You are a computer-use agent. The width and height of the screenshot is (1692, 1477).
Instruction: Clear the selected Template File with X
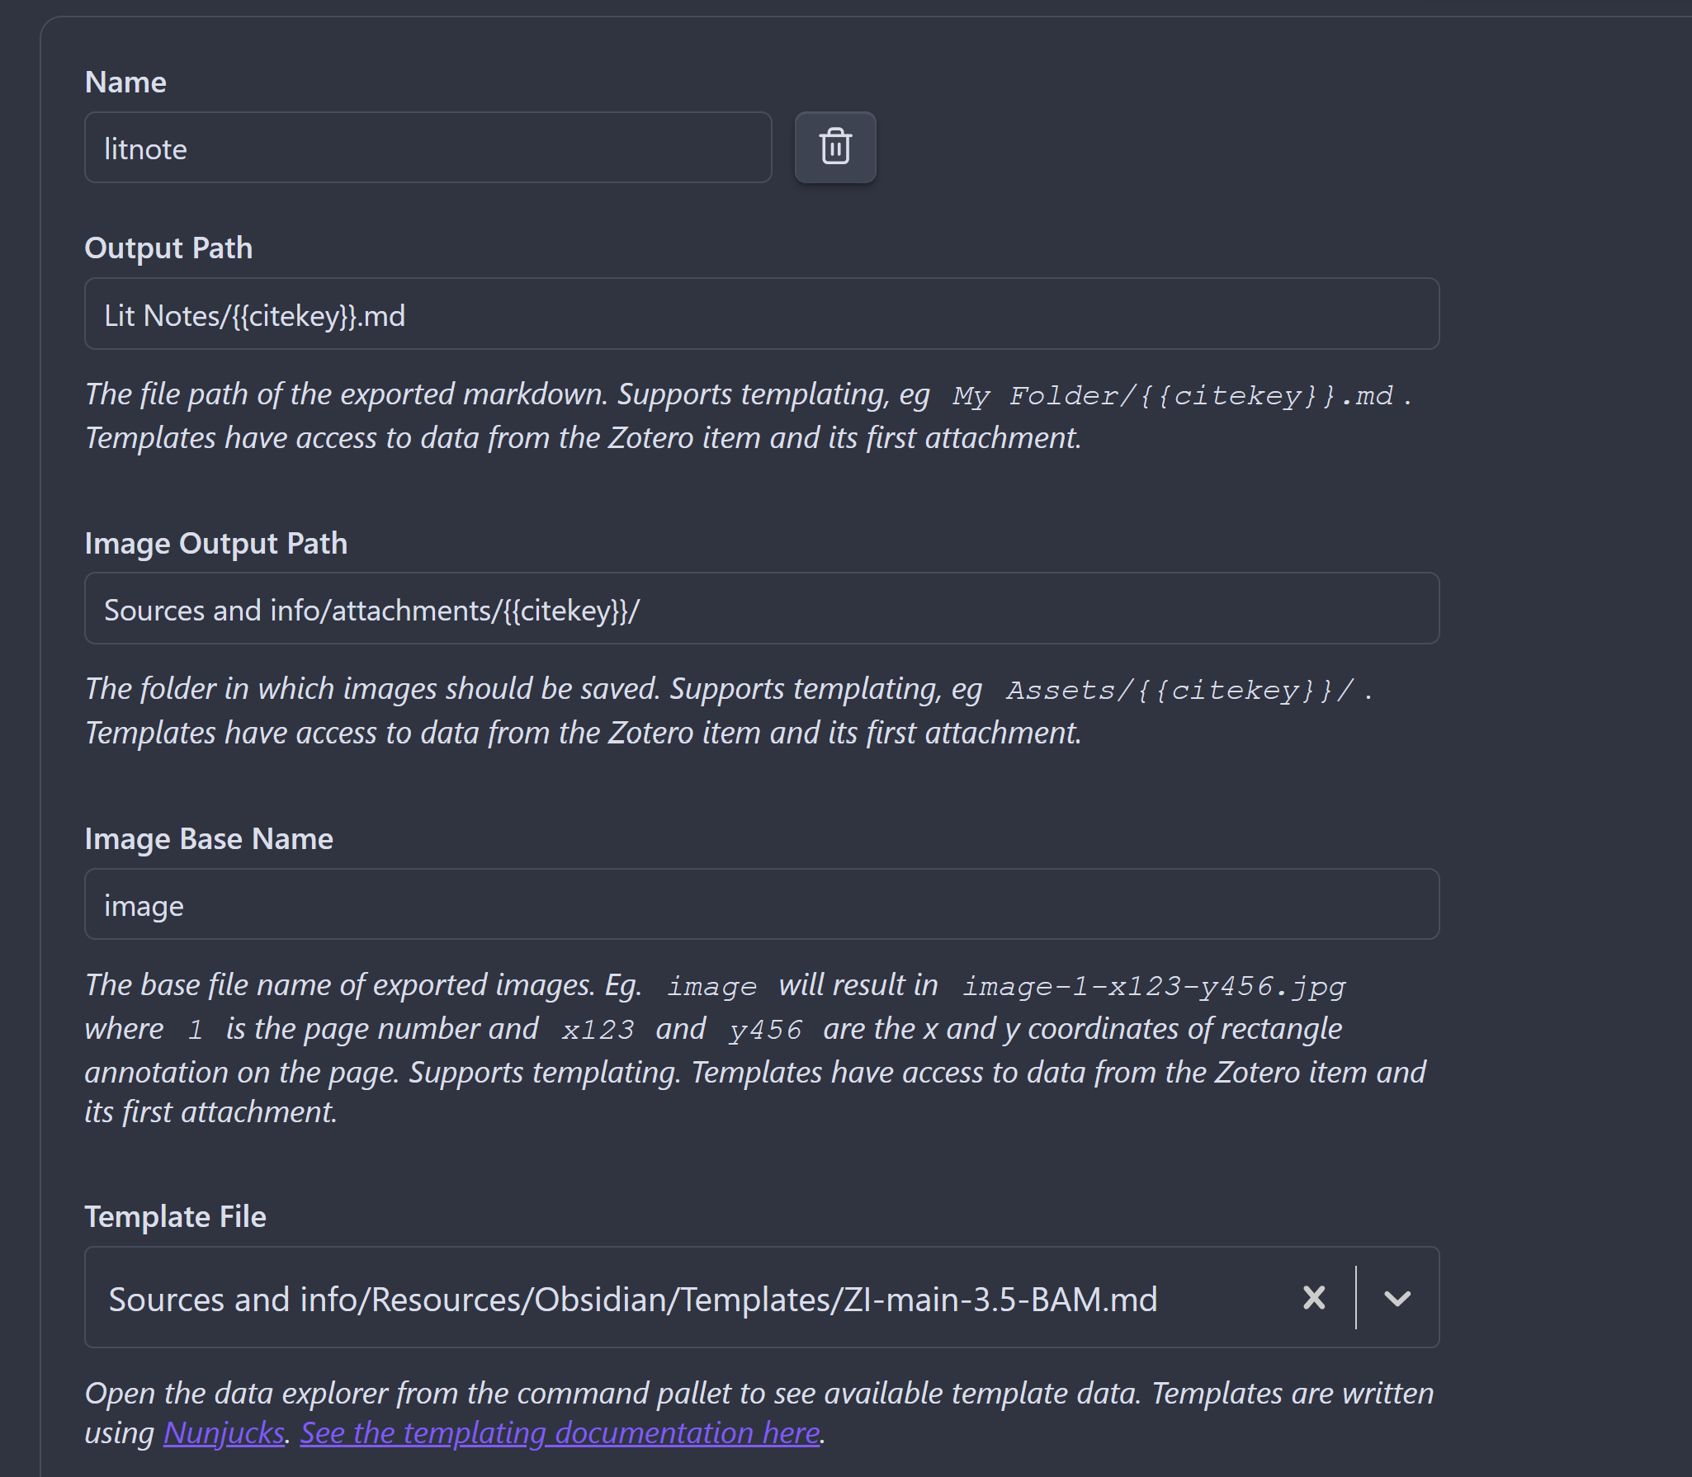tap(1314, 1298)
